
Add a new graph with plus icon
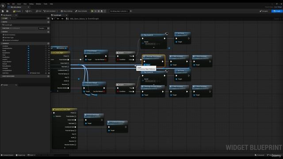48,22
